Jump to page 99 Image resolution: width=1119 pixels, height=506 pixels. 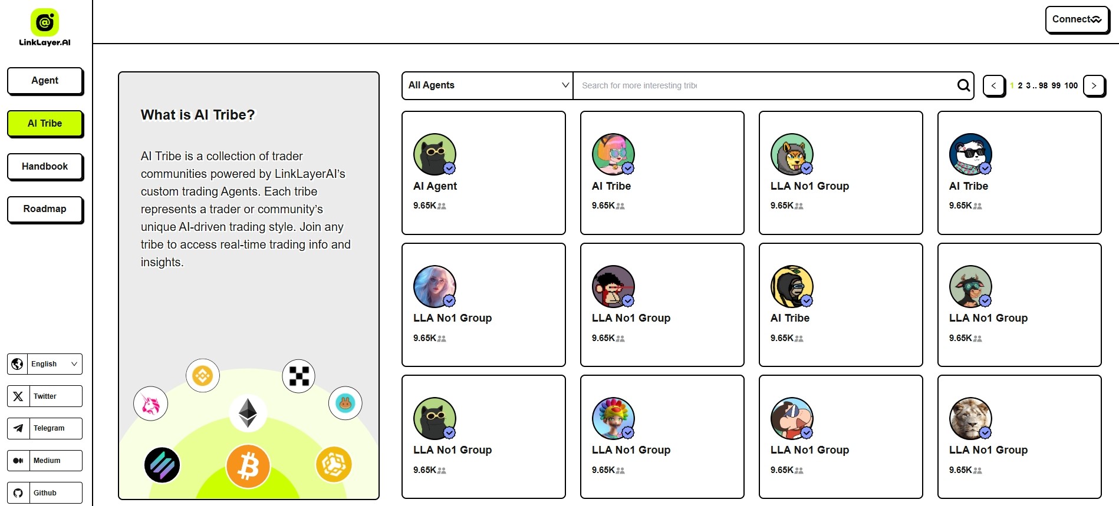[1056, 85]
